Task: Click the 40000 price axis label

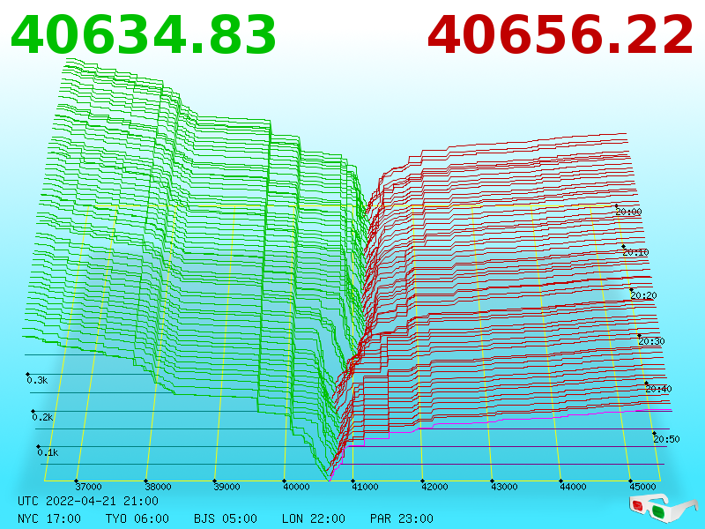Action: pos(296,487)
